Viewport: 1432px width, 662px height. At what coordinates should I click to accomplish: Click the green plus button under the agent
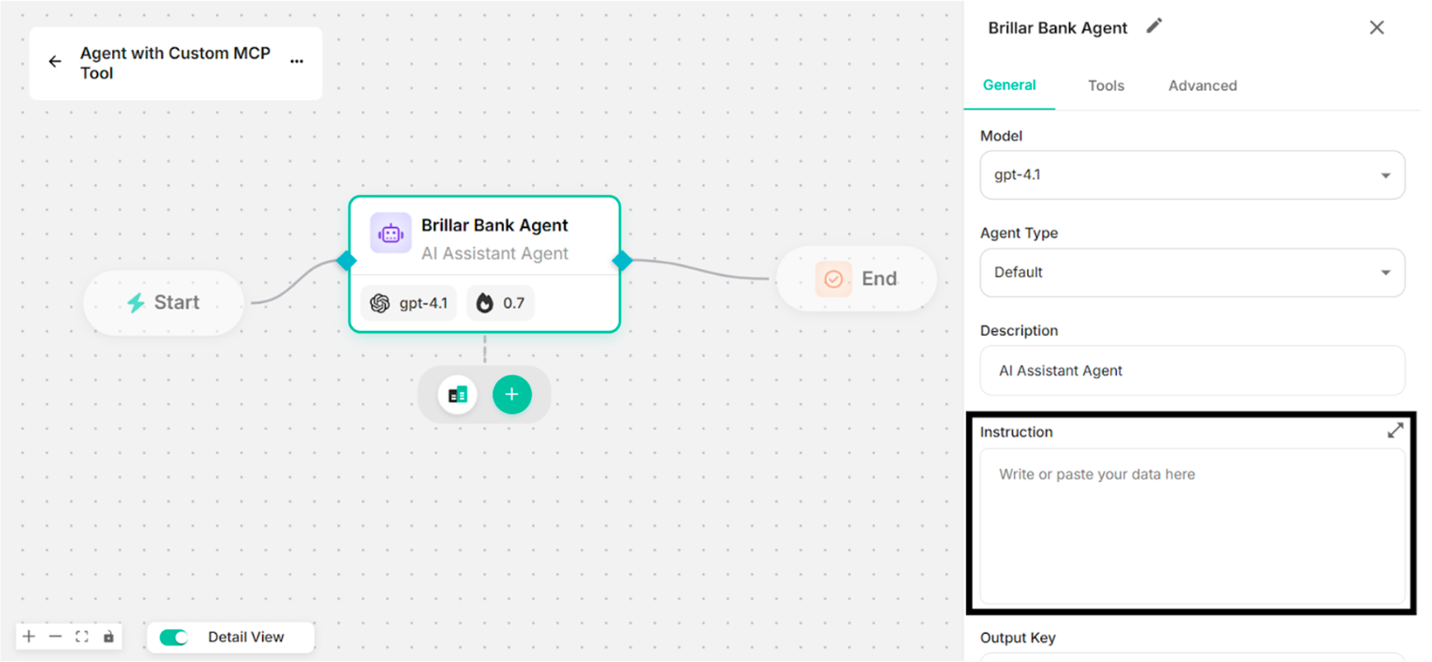[x=512, y=395]
